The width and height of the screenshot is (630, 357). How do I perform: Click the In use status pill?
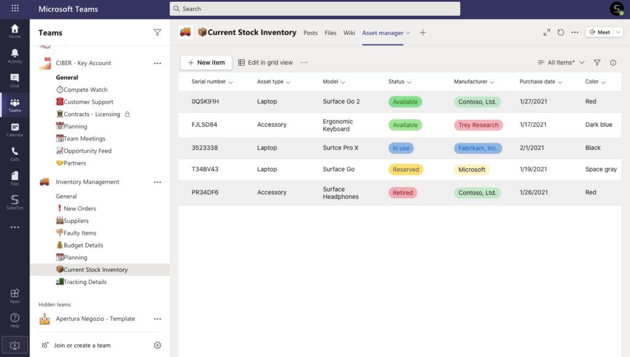point(401,148)
